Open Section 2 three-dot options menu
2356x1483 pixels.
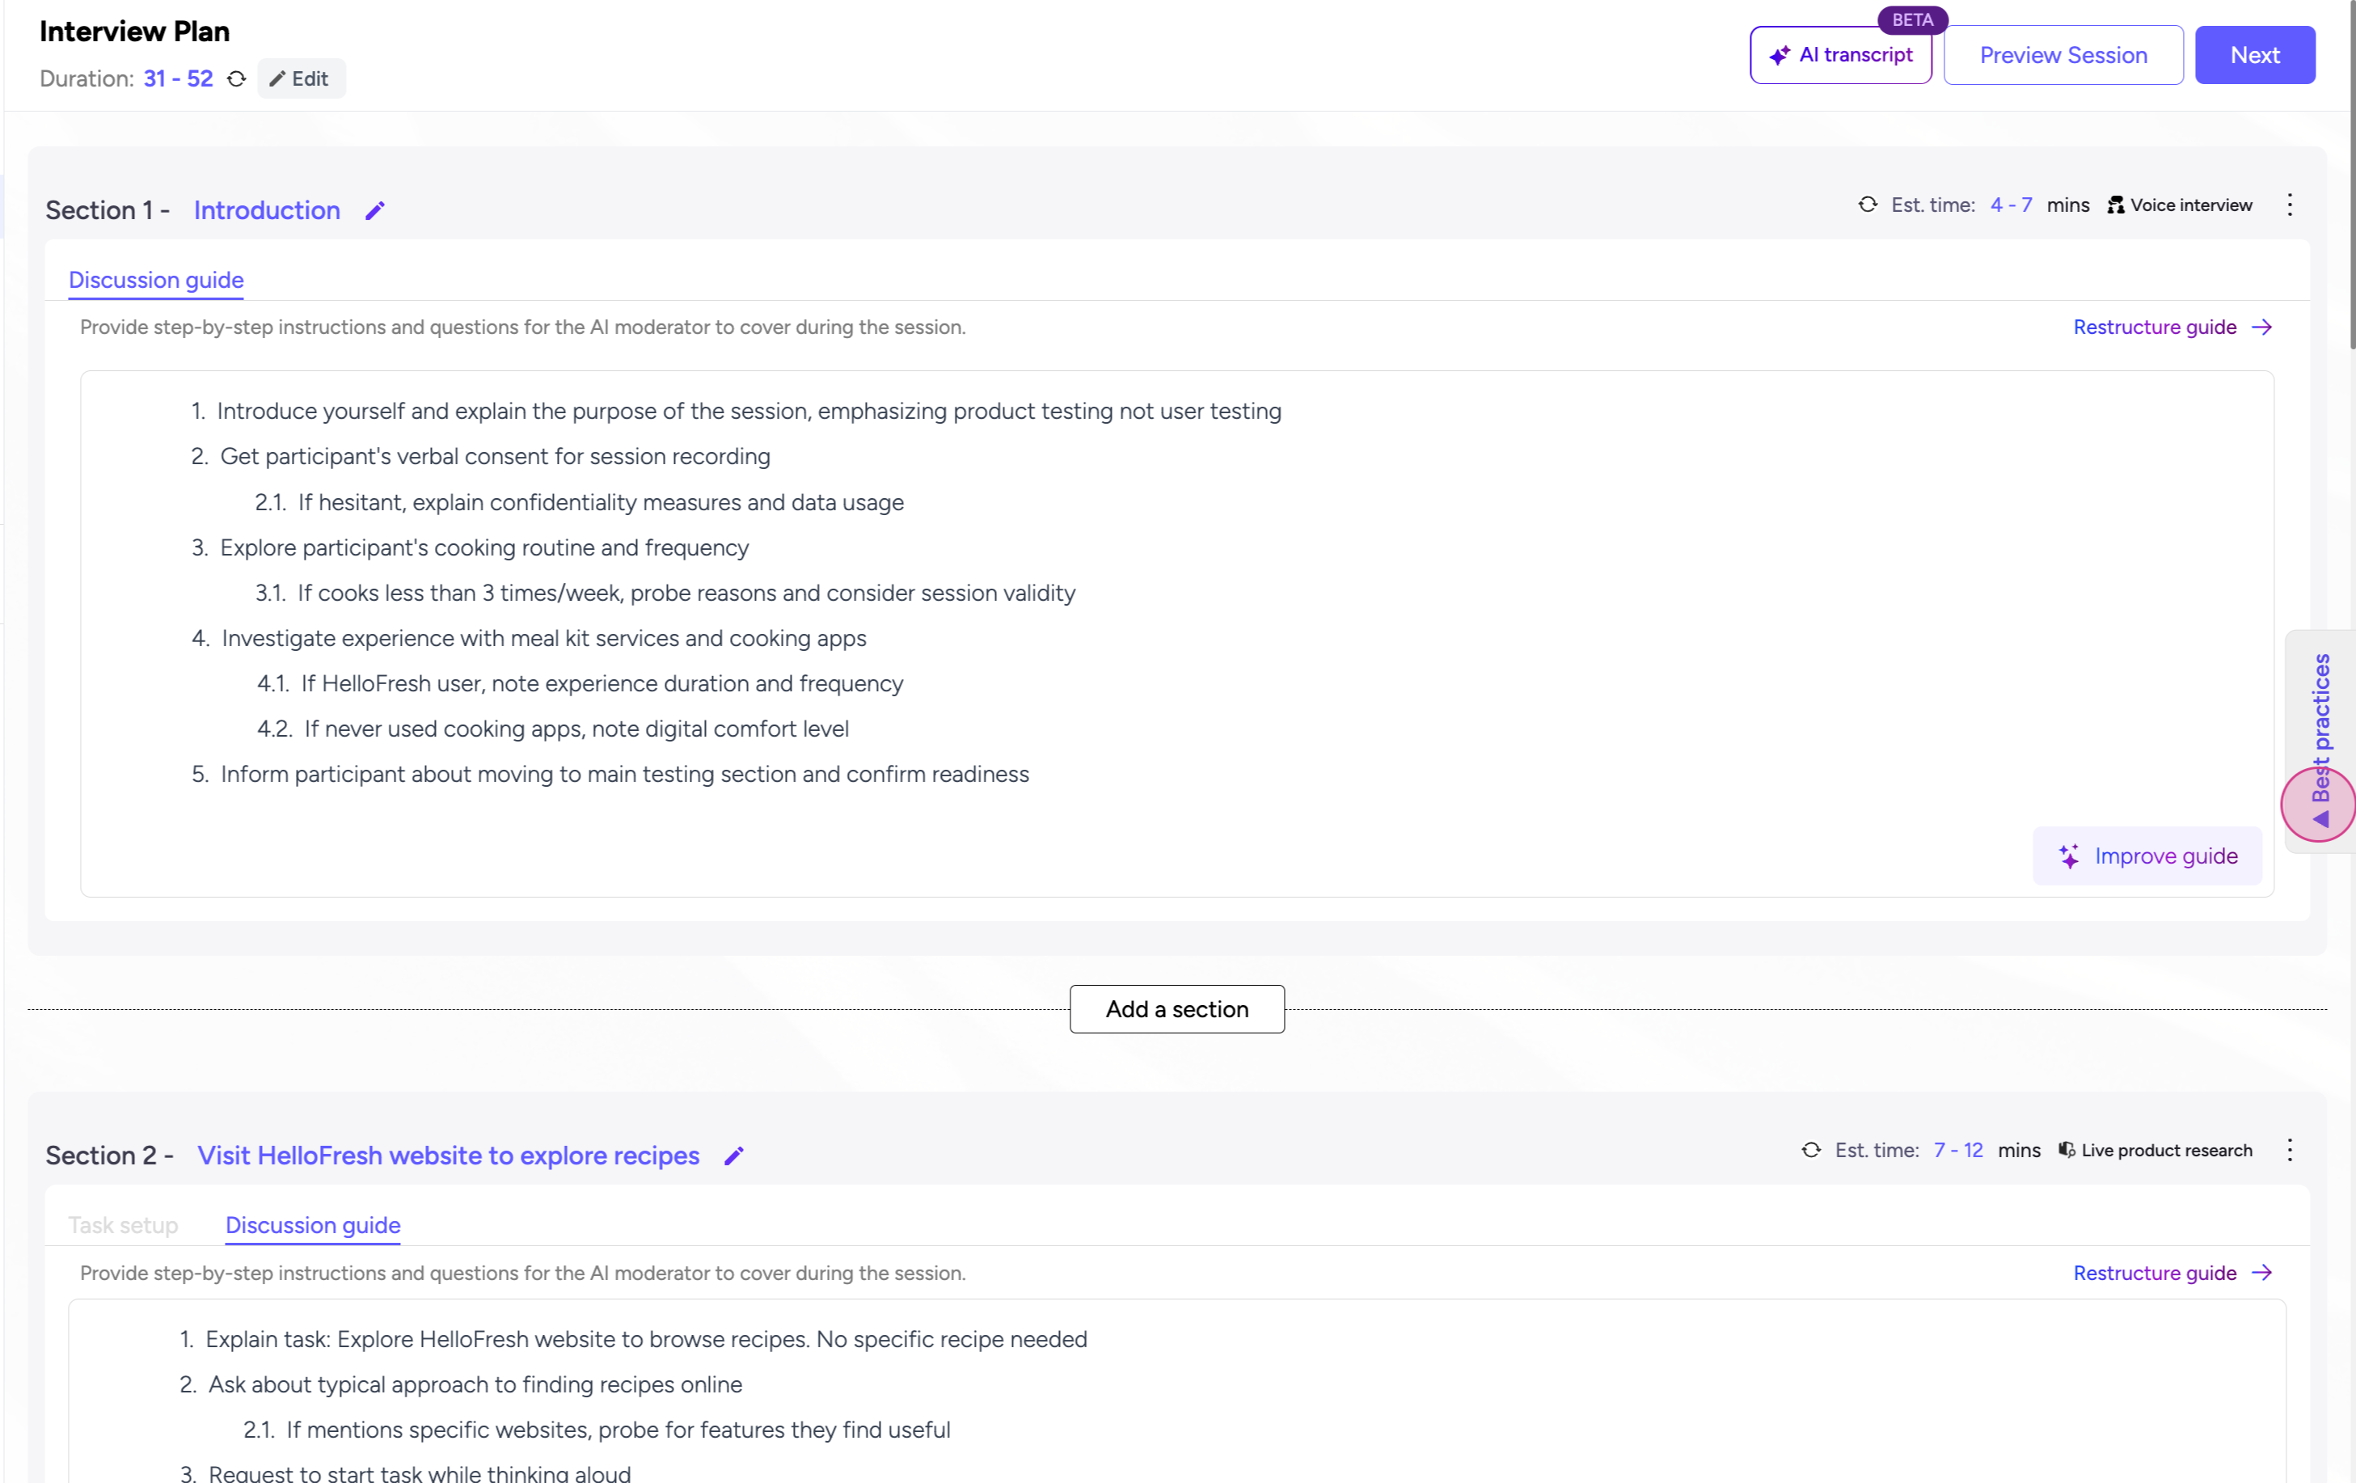click(2290, 1151)
